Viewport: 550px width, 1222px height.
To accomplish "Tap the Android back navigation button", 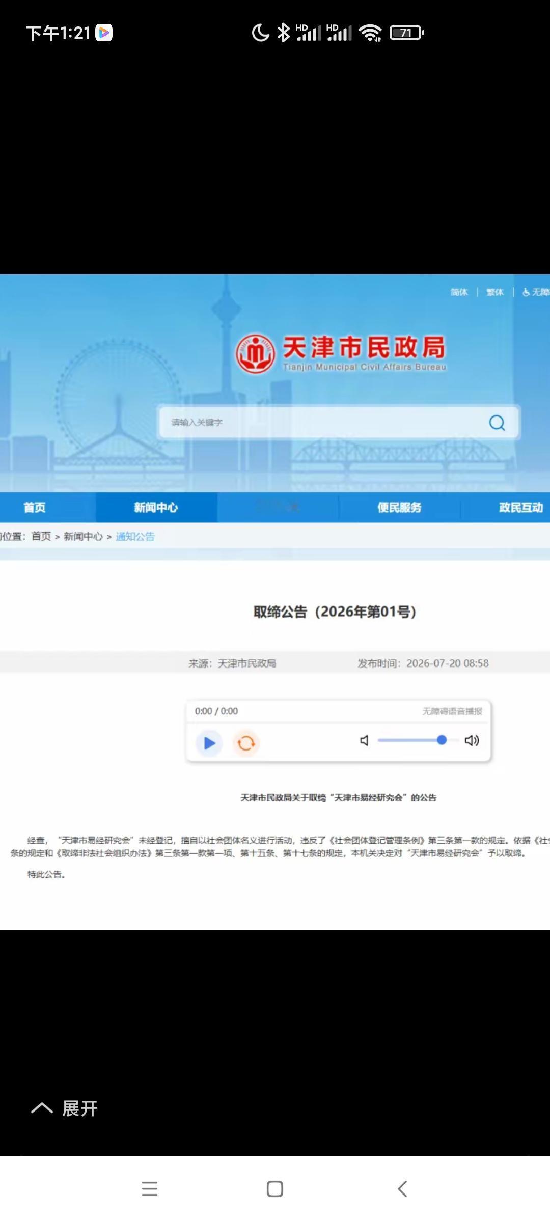I will [402, 1189].
